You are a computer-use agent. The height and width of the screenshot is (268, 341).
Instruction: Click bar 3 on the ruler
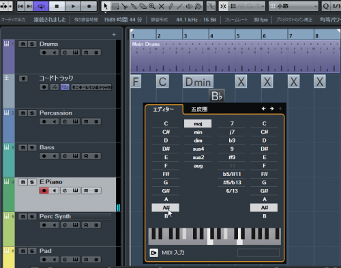click(186, 36)
